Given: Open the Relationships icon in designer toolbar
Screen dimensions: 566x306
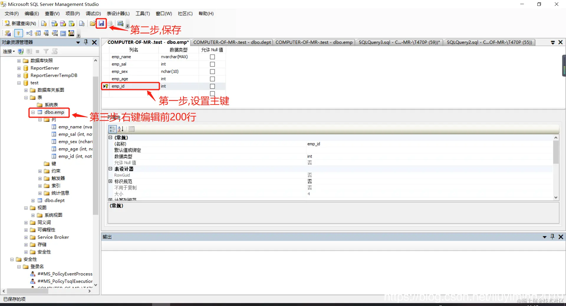Looking at the screenshot, I should coord(29,33).
